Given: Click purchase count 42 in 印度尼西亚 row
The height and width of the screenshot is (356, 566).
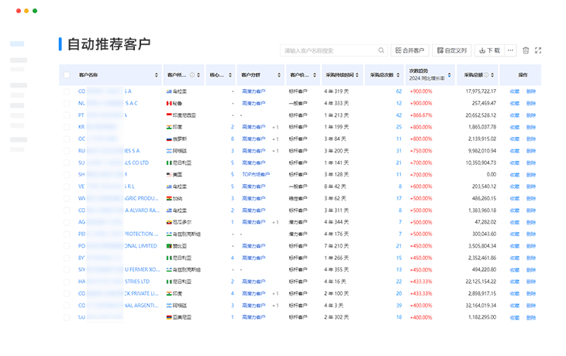Looking at the screenshot, I should tap(399, 115).
